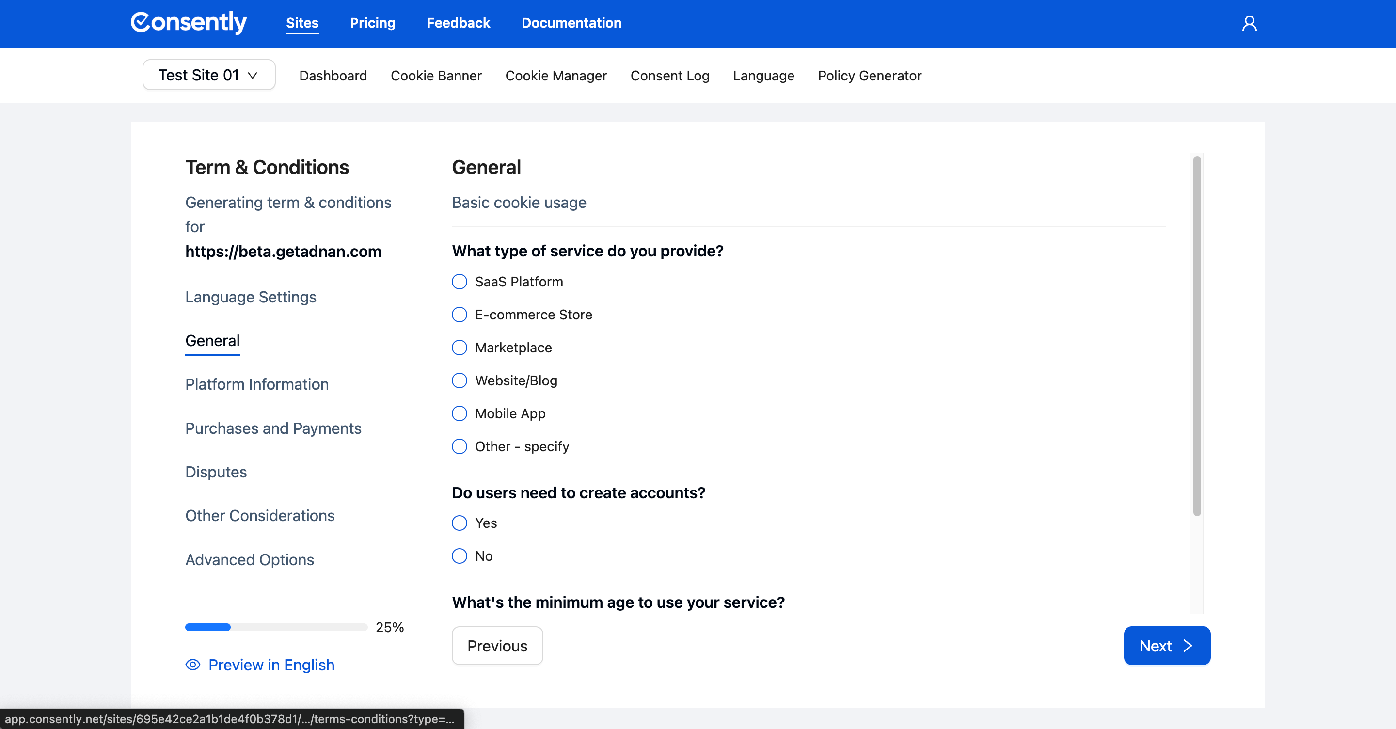Select Yes for account creation

(460, 523)
